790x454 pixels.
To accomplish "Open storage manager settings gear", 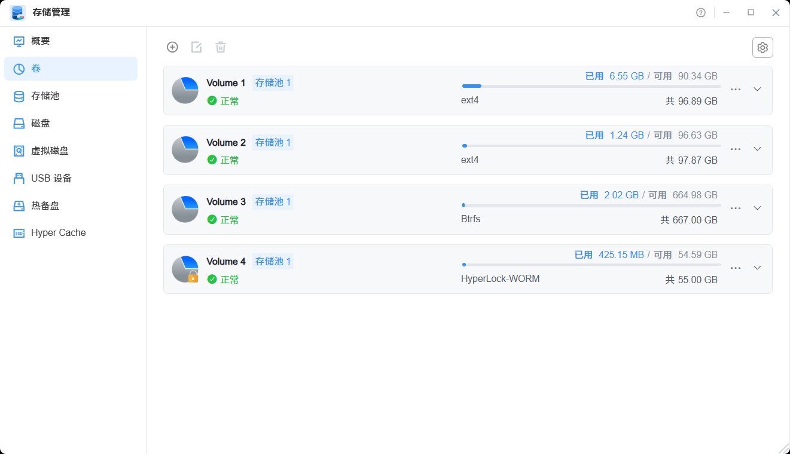I will pyautogui.click(x=762, y=47).
